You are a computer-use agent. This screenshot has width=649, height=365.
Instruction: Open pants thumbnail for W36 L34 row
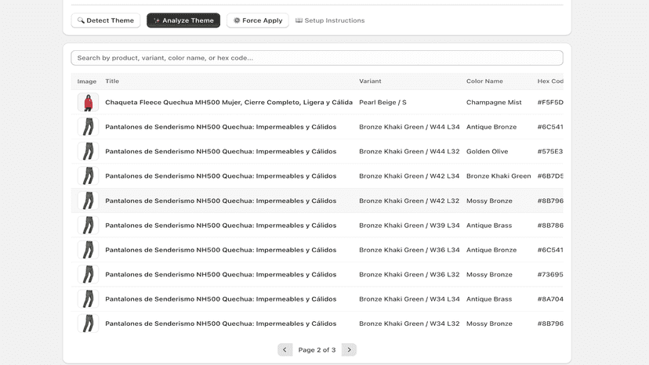click(88, 250)
